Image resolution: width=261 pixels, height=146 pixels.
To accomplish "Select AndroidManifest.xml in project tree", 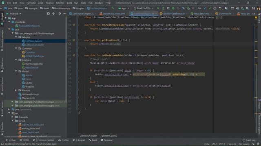I will click(29, 26).
